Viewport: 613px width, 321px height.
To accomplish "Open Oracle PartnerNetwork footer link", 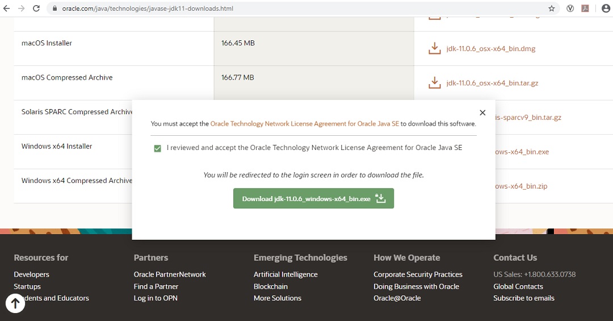I will point(170,274).
